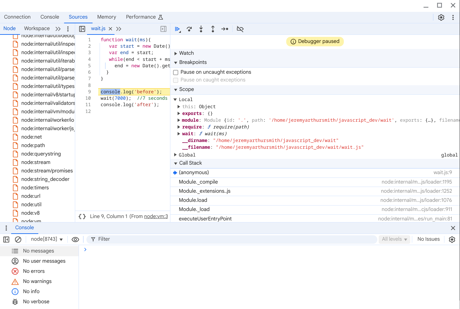460x309 pixels.
Task: Select the Module._compile call frame
Action: tap(315, 182)
